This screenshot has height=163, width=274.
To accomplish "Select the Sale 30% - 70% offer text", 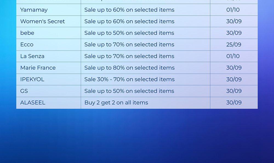I will pos(129,79).
